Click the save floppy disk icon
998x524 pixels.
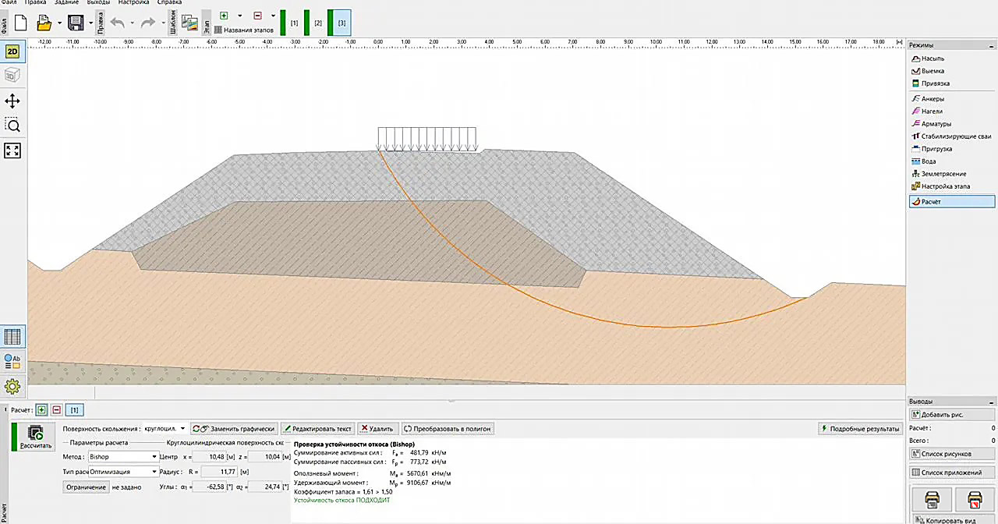(x=76, y=23)
